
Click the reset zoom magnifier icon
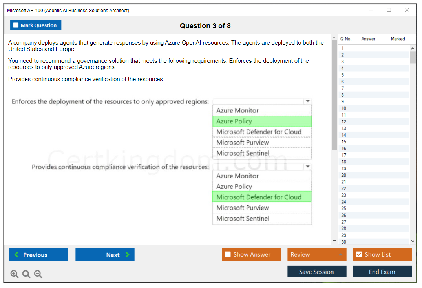[x=26, y=274]
